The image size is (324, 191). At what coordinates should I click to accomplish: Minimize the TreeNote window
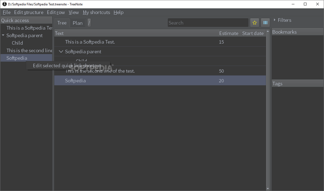293,4
